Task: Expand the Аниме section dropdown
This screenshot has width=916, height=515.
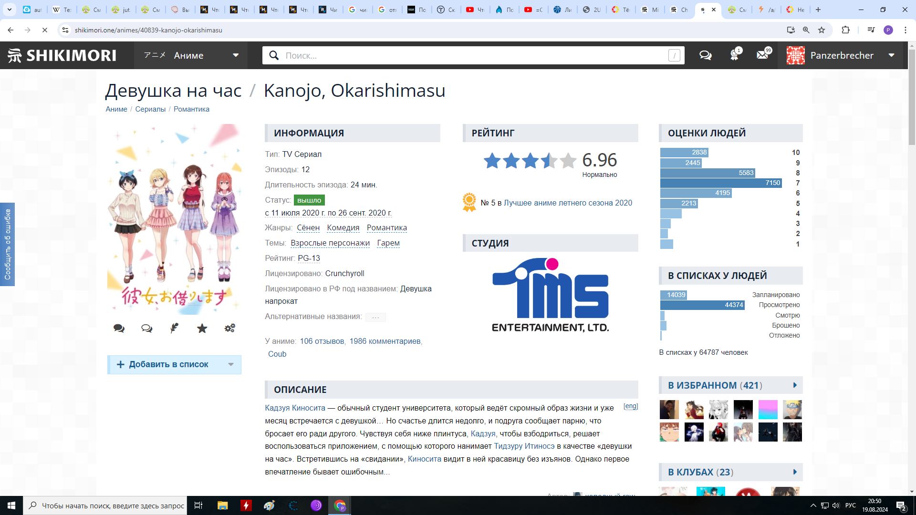Action: [236, 55]
